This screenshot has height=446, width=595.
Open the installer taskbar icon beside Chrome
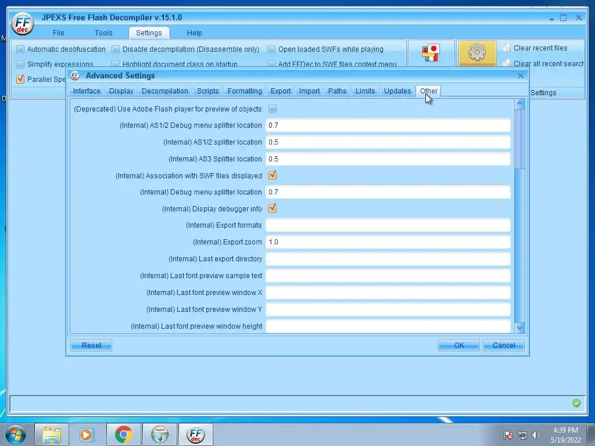click(160, 434)
